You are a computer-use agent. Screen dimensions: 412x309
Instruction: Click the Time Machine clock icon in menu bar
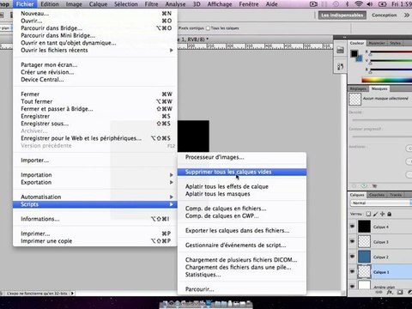[336, 4]
